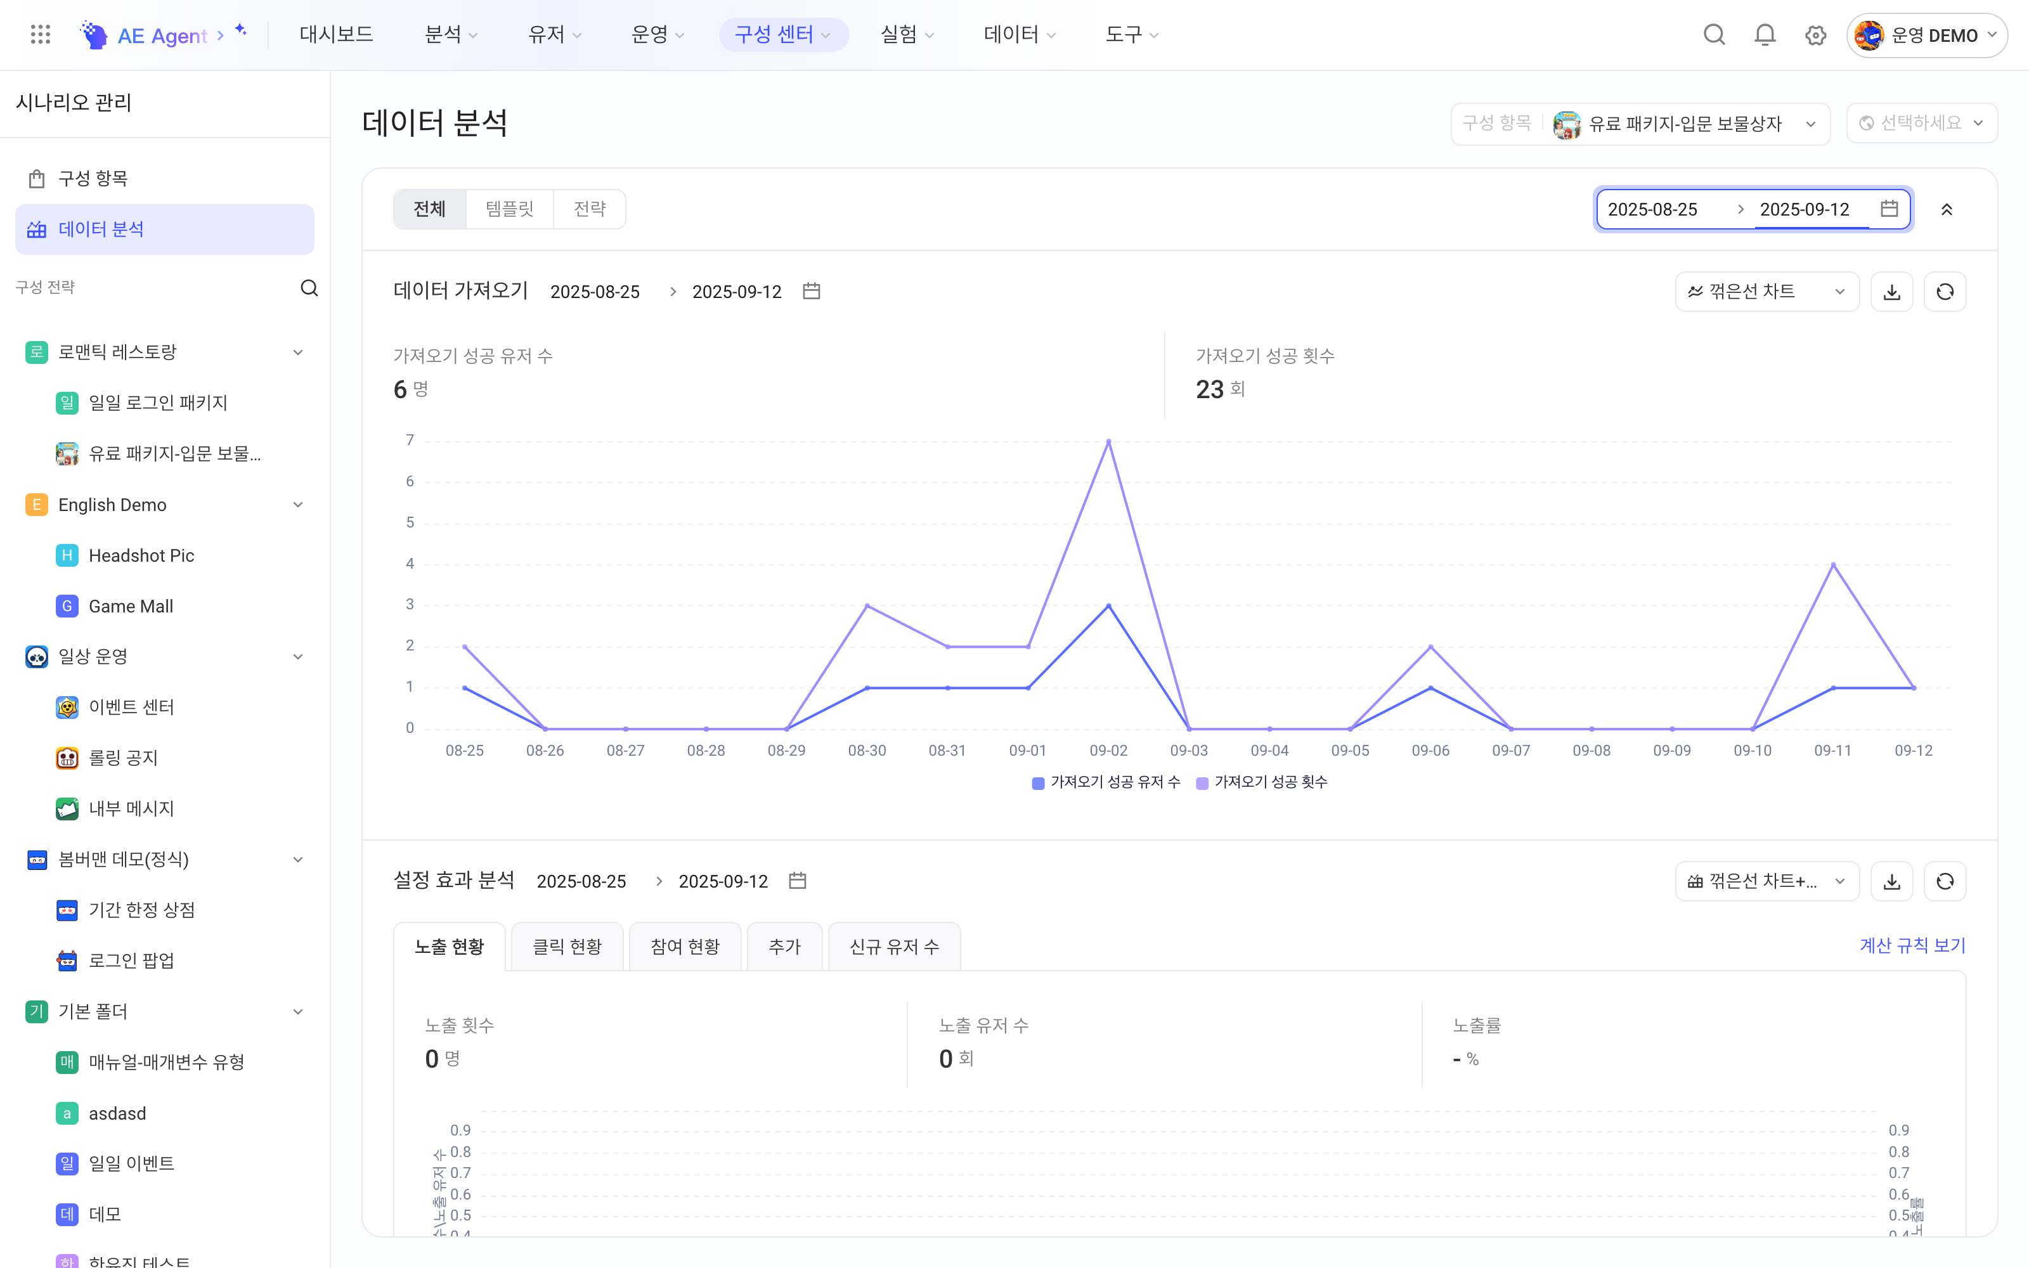Image resolution: width=2029 pixels, height=1268 pixels.
Task: Open the 실험 top menu
Action: coord(906,34)
